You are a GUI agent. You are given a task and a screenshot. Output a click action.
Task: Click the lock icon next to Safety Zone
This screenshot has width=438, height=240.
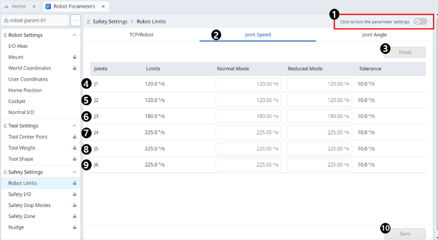(x=74, y=216)
